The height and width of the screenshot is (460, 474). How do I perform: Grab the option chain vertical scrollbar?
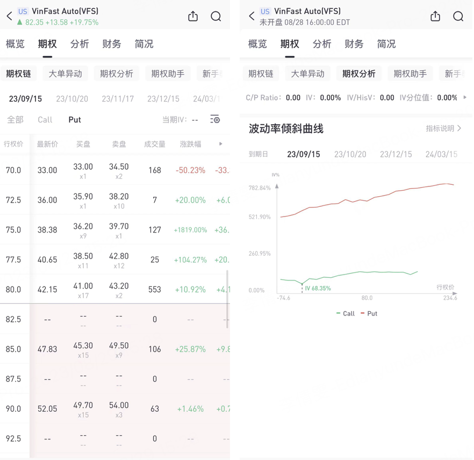(x=227, y=299)
